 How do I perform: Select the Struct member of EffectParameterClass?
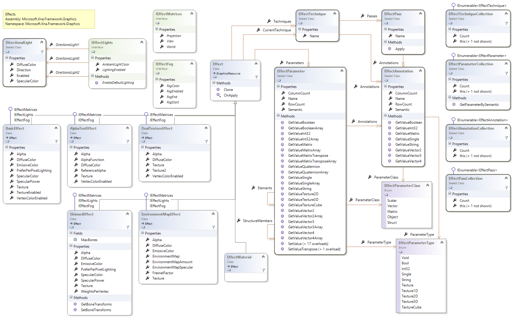pos(392,223)
